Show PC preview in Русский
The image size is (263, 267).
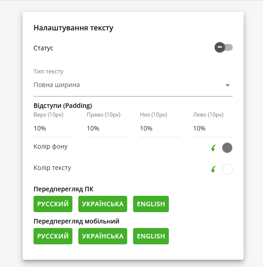(x=53, y=204)
